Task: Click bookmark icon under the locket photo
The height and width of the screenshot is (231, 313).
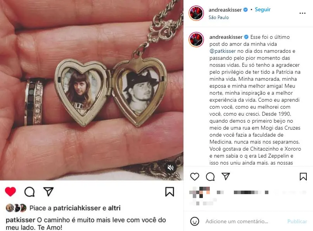Action: tap(169, 192)
